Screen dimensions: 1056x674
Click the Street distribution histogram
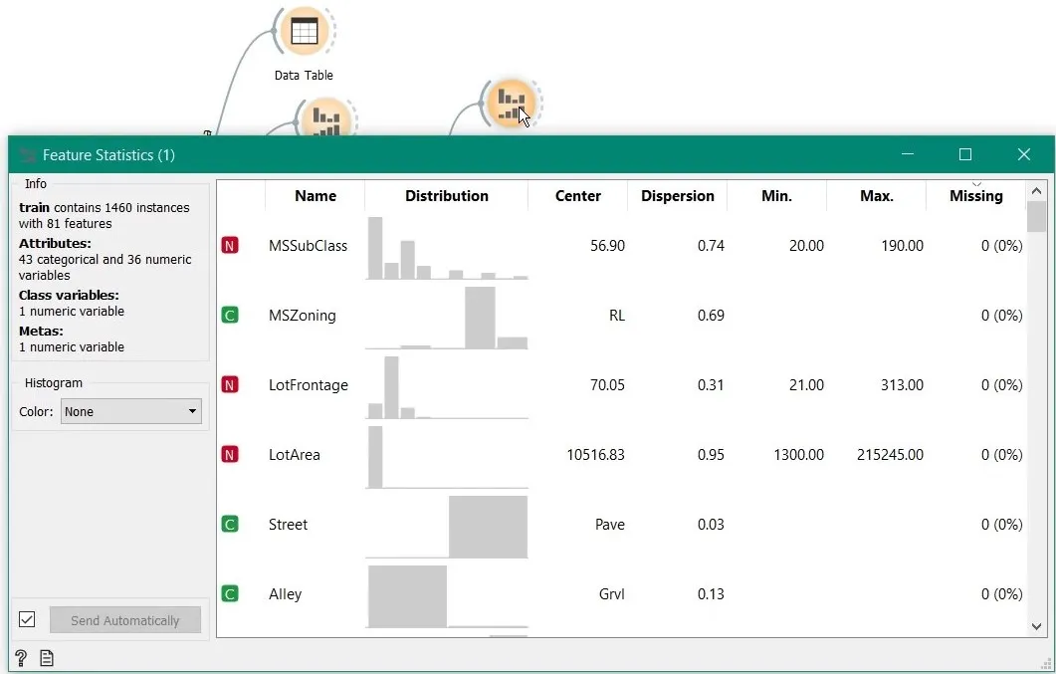pyautogui.click(x=447, y=526)
